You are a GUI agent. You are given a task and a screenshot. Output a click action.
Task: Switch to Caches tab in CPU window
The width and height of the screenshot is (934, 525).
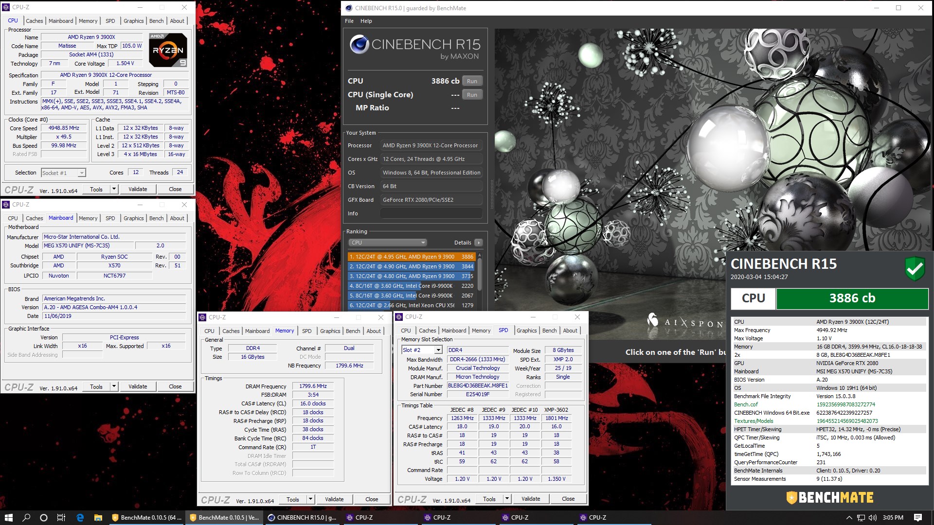tap(35, 21)
